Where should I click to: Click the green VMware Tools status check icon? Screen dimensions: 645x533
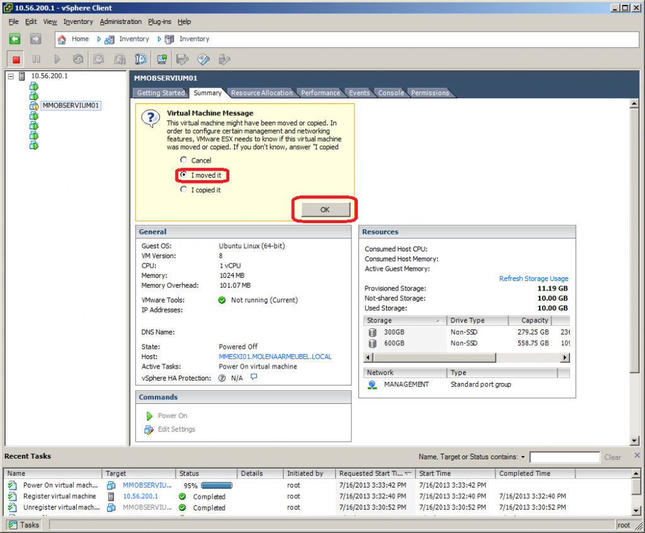coord(222,300)
